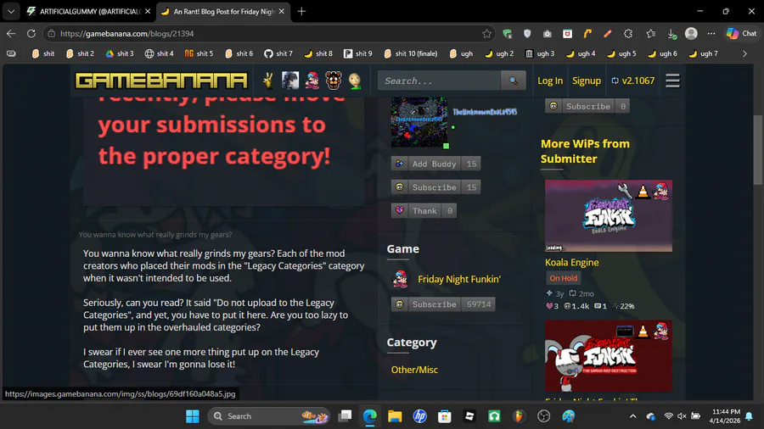
Task: Open Task View on the taskbar
Action: 345,416
